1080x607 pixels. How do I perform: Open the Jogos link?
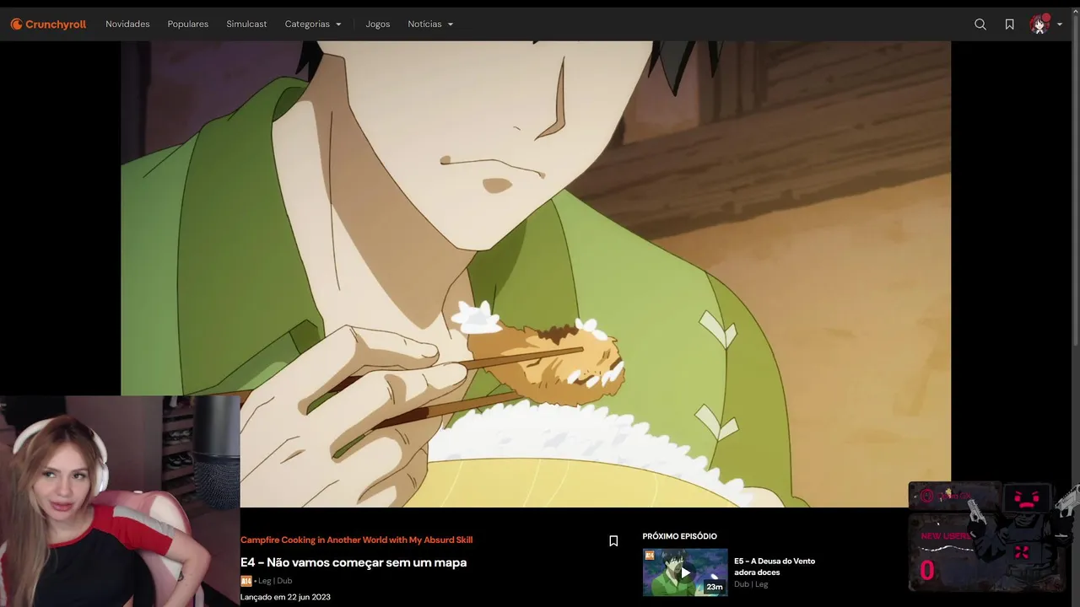pyautogui.click(x=378, y=24)
